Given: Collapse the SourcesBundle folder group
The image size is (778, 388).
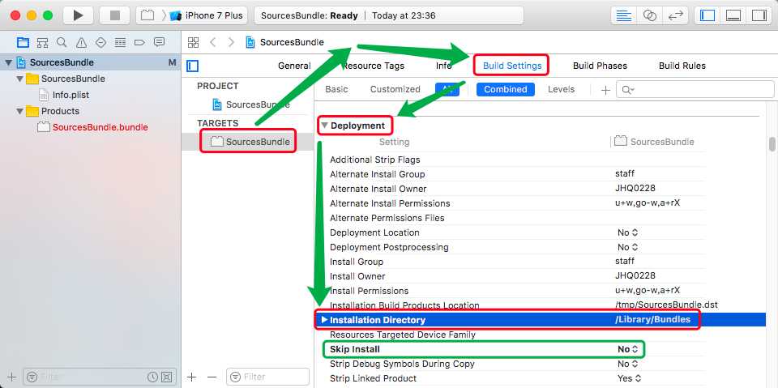Looking at the screenshot, I should click(19, 79).
